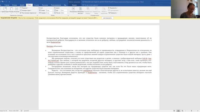Select the Layout (Макет) tab

point(29,5)
